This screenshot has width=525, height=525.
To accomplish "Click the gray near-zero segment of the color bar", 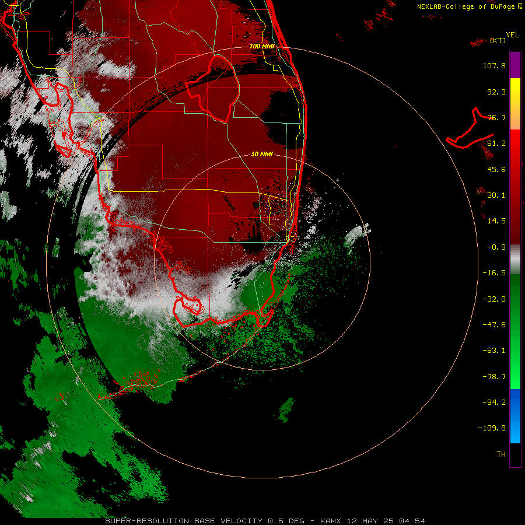I will (x=515, y=259).
